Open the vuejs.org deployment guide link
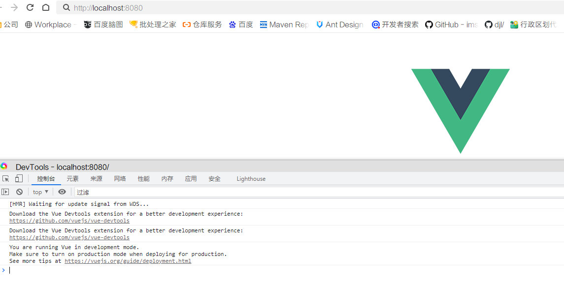Screen dimensions: 564x282 coord(128,261)
